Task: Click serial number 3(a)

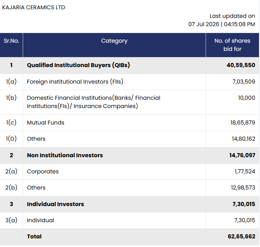Action: (x=11, y=220)
